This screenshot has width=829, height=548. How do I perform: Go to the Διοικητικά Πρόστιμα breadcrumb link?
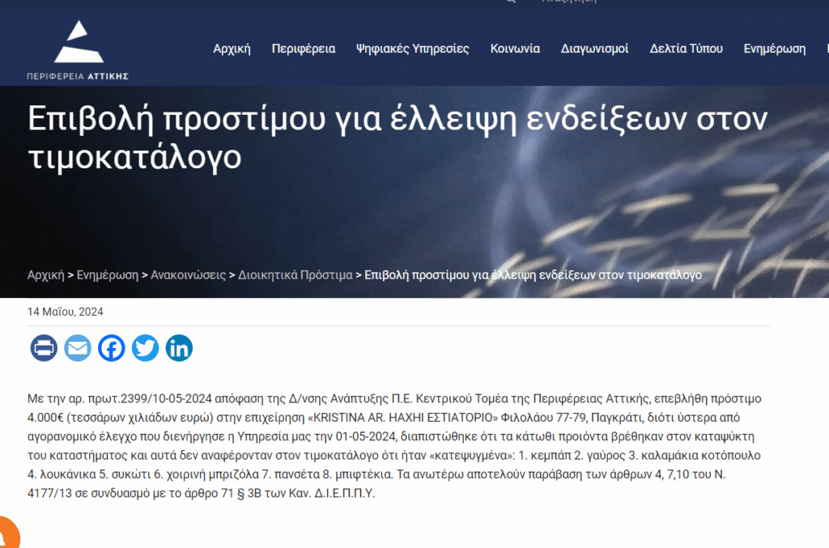point(295,274)
